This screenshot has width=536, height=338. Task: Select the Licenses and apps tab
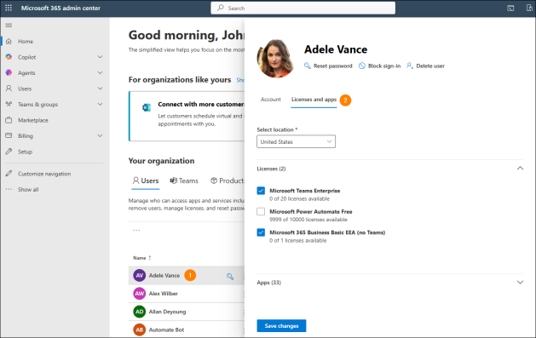click(314, 100)
